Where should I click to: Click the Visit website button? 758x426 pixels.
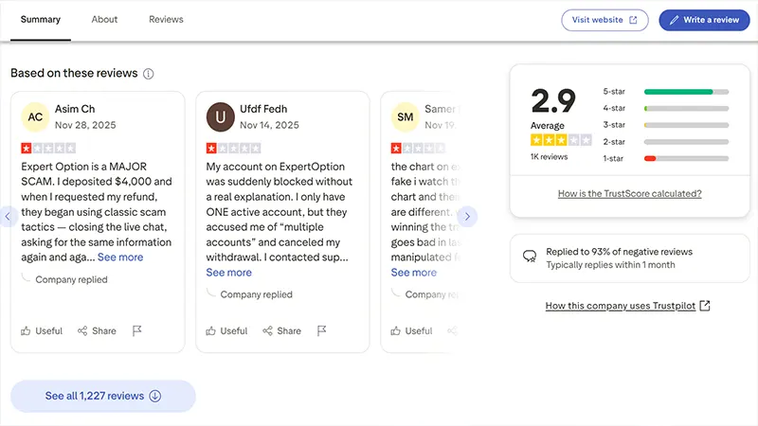click(x=605, y=20)
